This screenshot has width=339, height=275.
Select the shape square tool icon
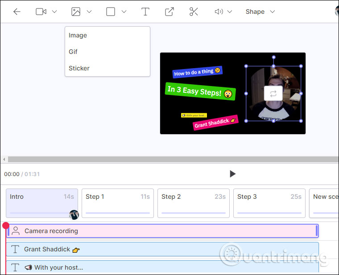pyautogui.click(x=111, y=12)
